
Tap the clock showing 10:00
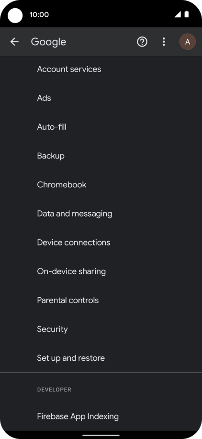click(x=39, y=14)
